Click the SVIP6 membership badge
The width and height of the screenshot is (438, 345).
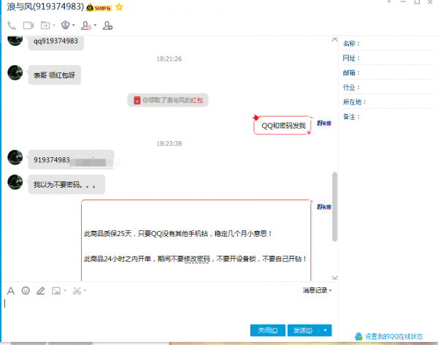[x=99, y=7]
